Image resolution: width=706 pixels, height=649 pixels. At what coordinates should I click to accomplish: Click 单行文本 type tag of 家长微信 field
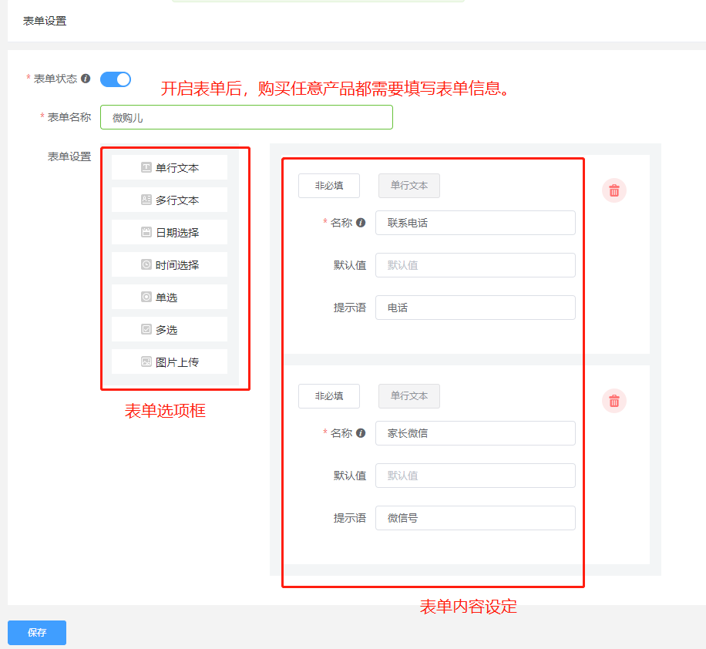(409, 396)
